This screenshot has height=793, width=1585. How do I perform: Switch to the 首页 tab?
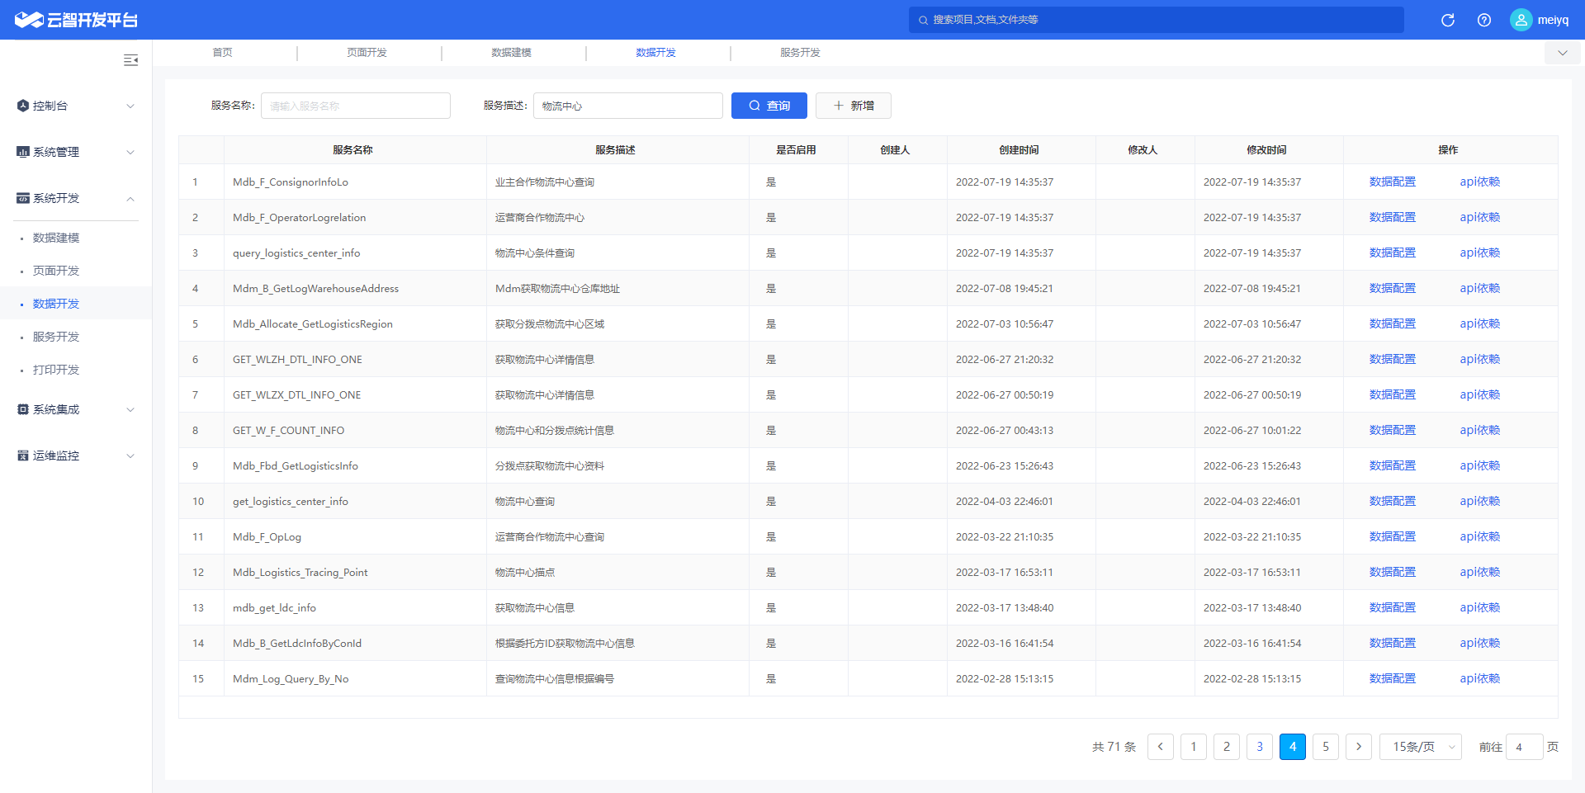pyautogui.click(x=223, y=53)
